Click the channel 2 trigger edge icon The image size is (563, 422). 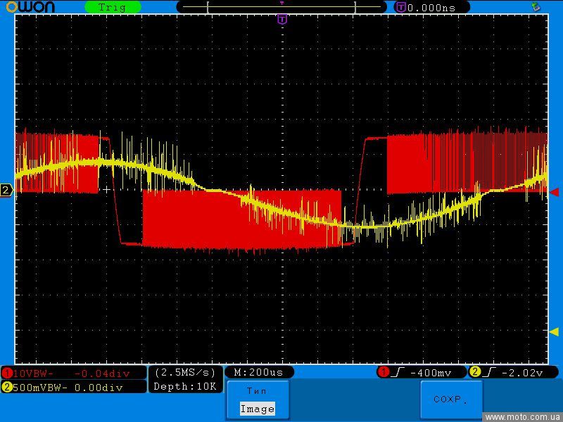tap(490, 372)
